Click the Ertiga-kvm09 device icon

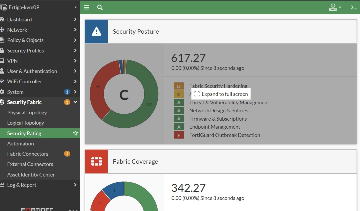point(3,7)
